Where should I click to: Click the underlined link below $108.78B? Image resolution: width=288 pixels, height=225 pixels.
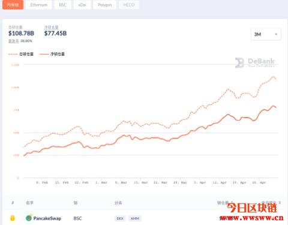coord(14,41)
